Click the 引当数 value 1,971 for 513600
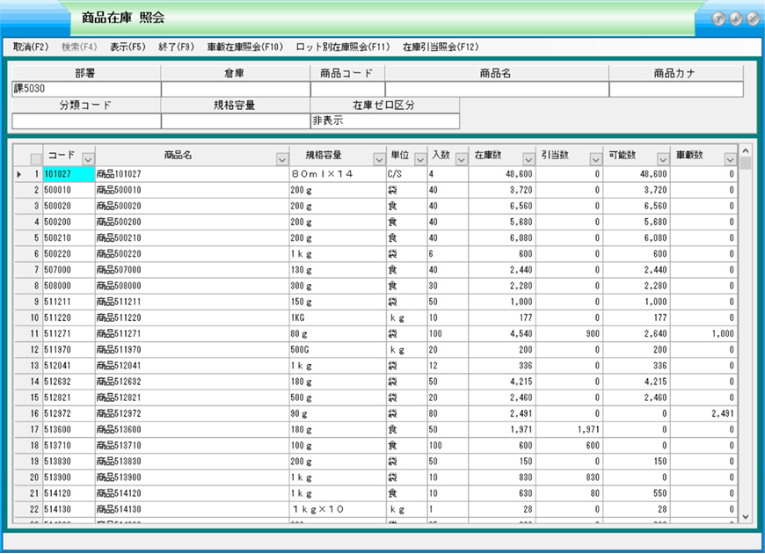The image size is (765, 554). point(588,429)
